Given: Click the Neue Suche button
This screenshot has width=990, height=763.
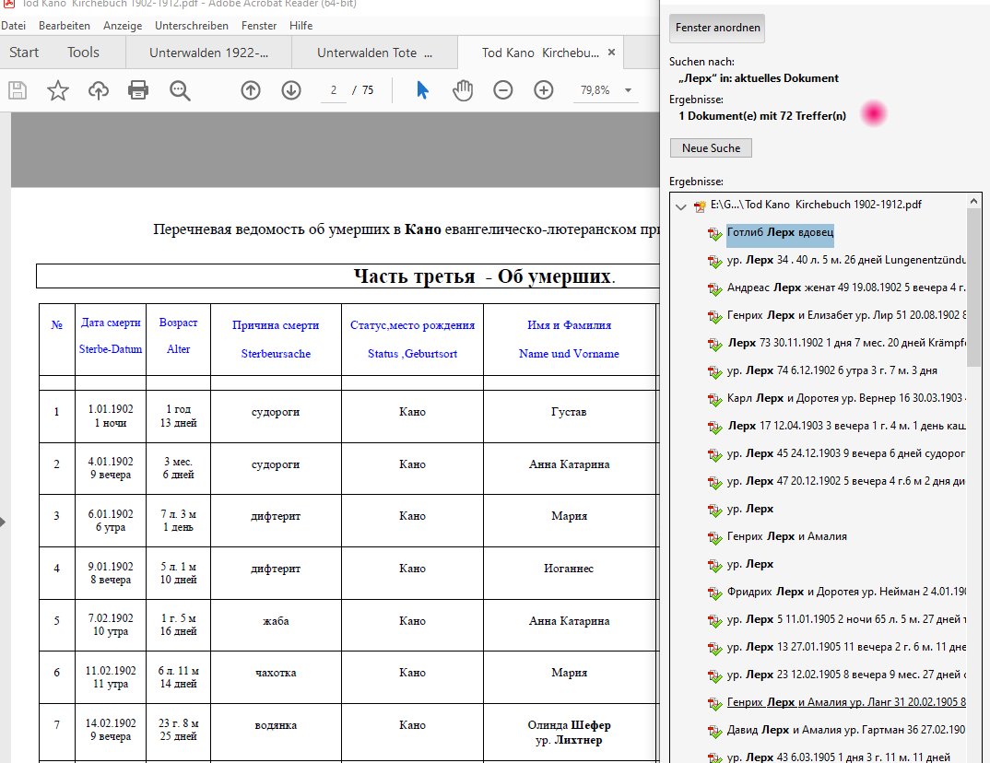Looking at the screenshot, I should pos(711,147).
